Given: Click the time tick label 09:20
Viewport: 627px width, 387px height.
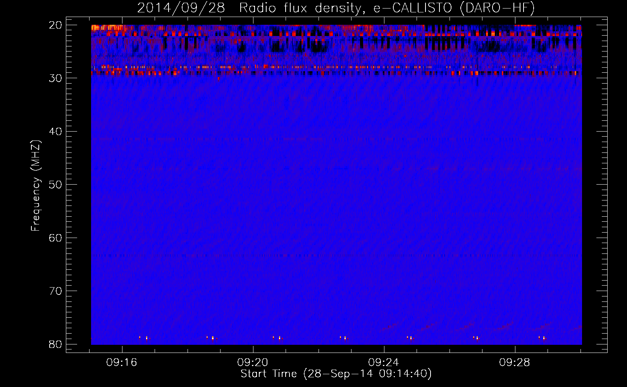Looking at the screenshot, I should [x=253, y=363].
